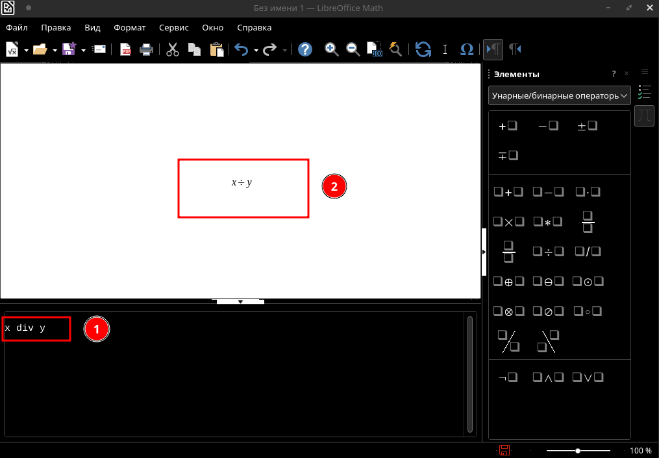Click the zoom slider handle in status bar

pos(578,450)
